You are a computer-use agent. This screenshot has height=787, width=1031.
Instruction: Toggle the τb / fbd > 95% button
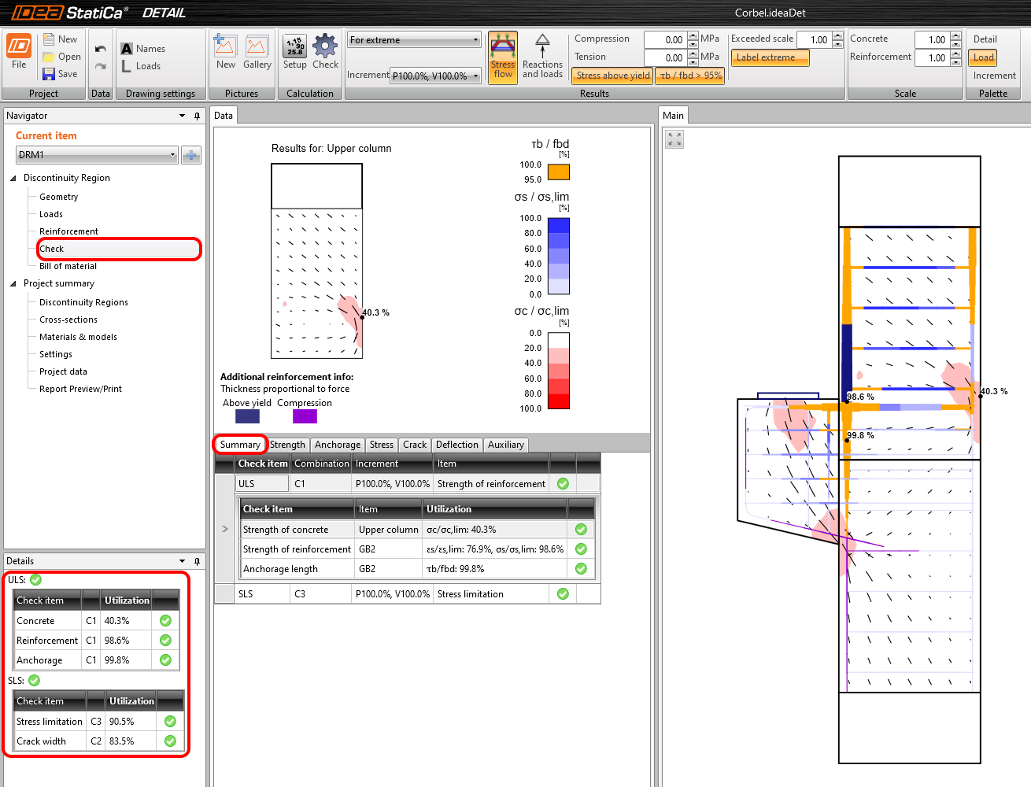tap(690, 76)
